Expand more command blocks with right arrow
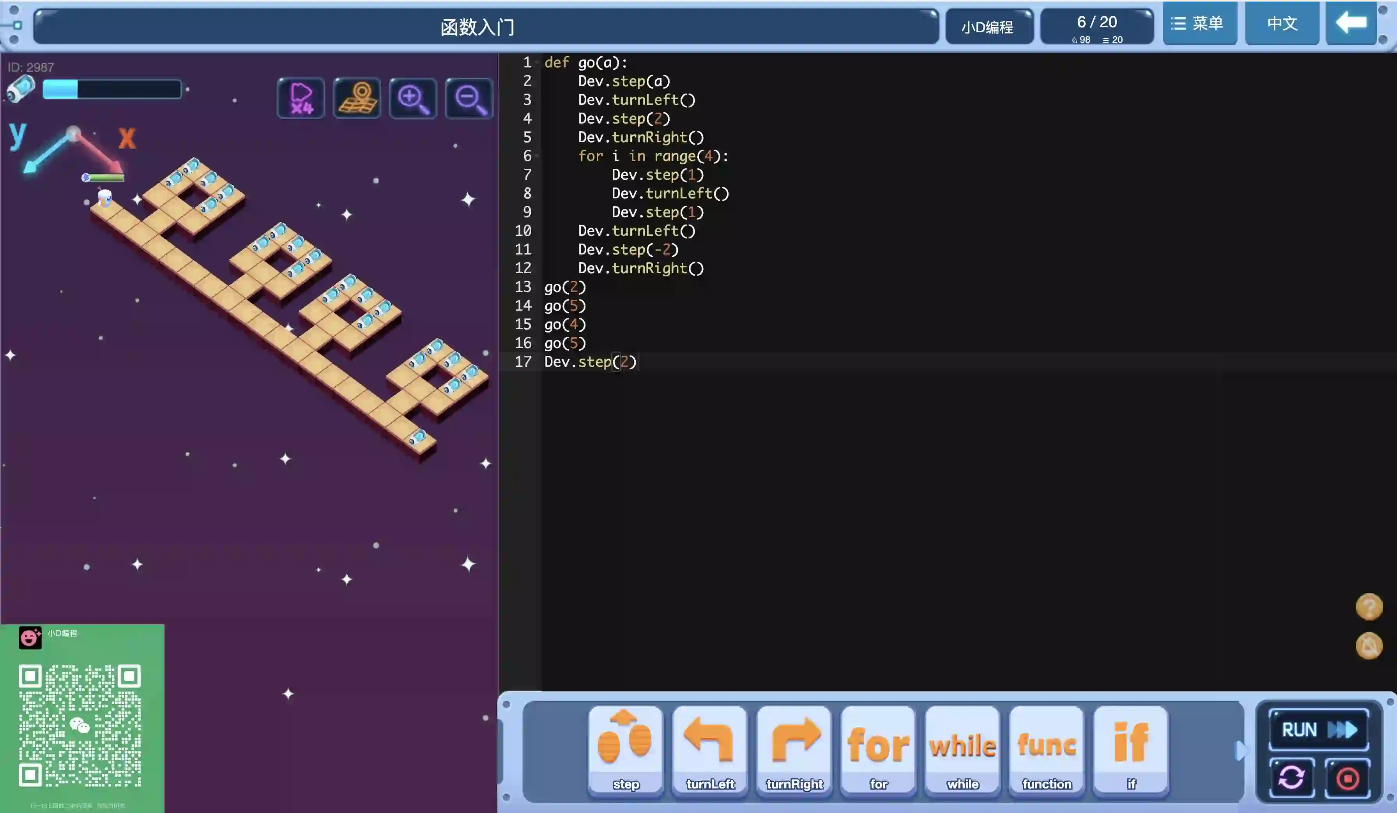This screenshot has width=1397, height=813. pyautogui.click(x=1241, y=751)
